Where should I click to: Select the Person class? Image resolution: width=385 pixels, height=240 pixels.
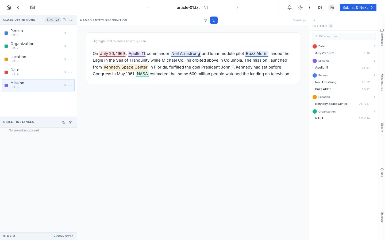coord(38,33)
